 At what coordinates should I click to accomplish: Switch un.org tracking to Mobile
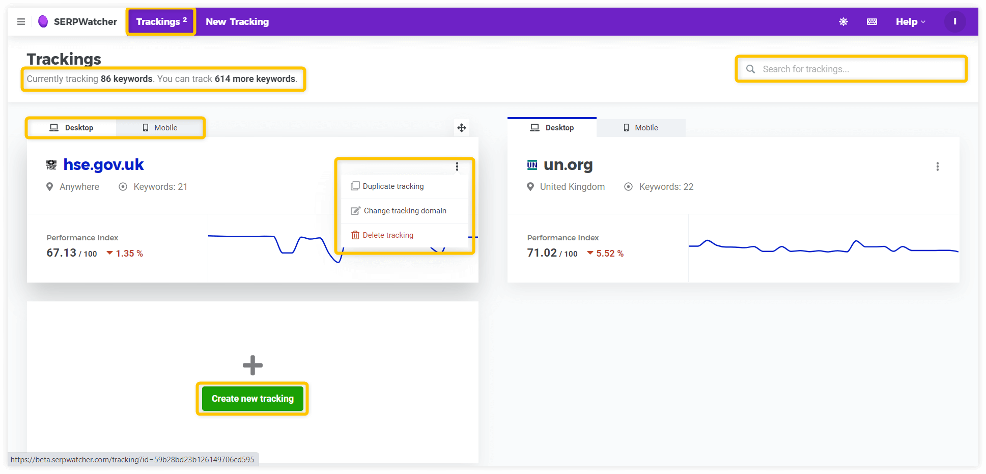point(641,128)
